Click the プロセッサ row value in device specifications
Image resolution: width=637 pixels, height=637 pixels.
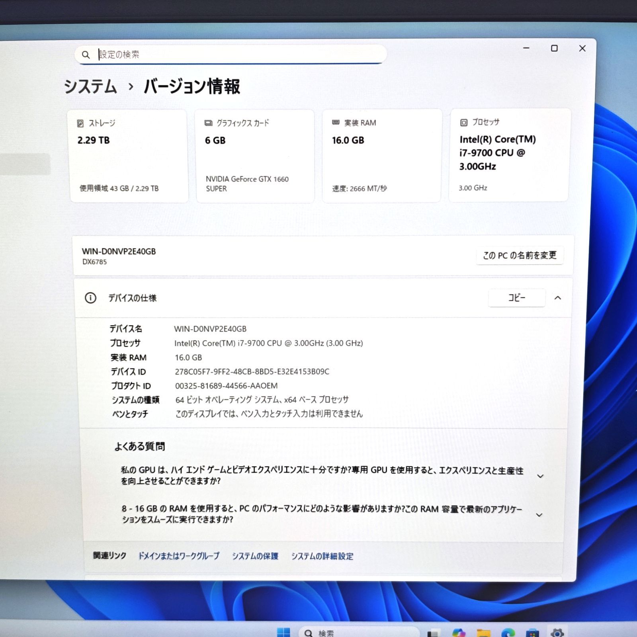269,343
